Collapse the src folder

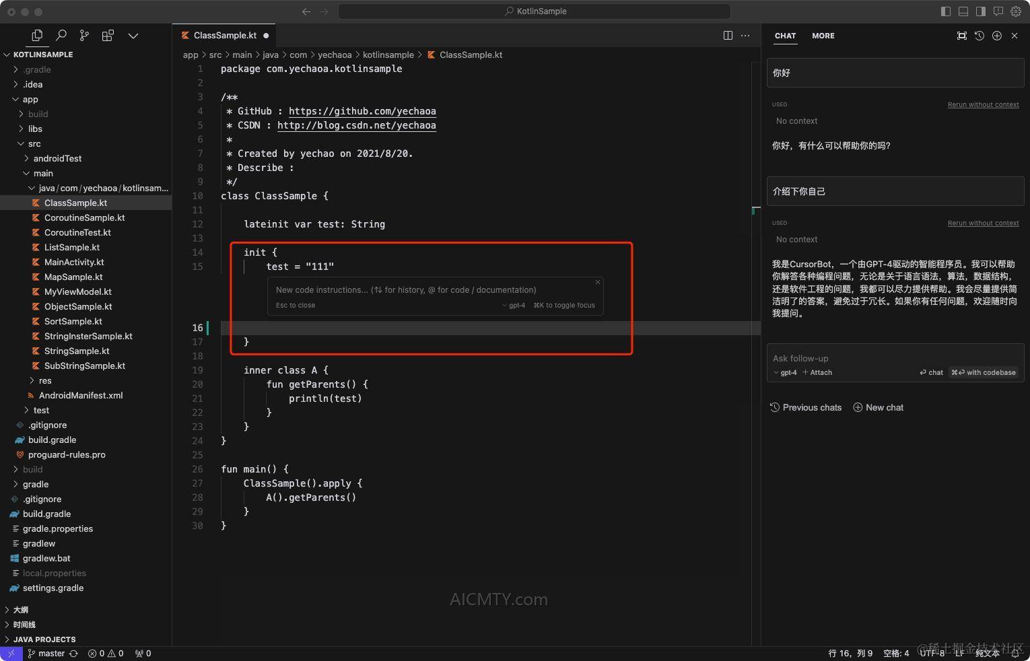coord(34,143)
